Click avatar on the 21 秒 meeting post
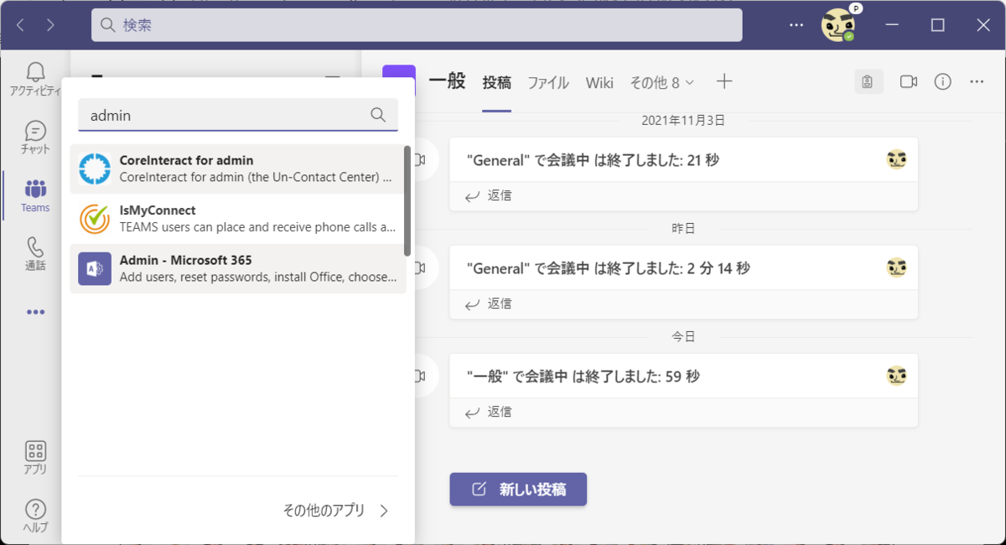Screen dimensions: 1006x545 coord(896,159)
